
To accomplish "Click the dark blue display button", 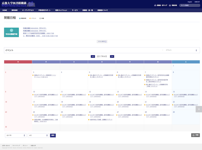I will coord(53,135).
